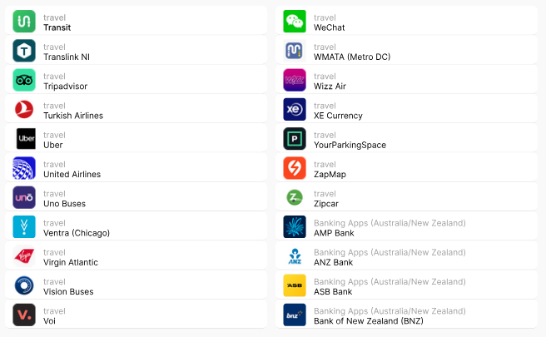Screen dimensions: 546x337
Task: Select the Turkish Airlines icon
Action: 24,110
